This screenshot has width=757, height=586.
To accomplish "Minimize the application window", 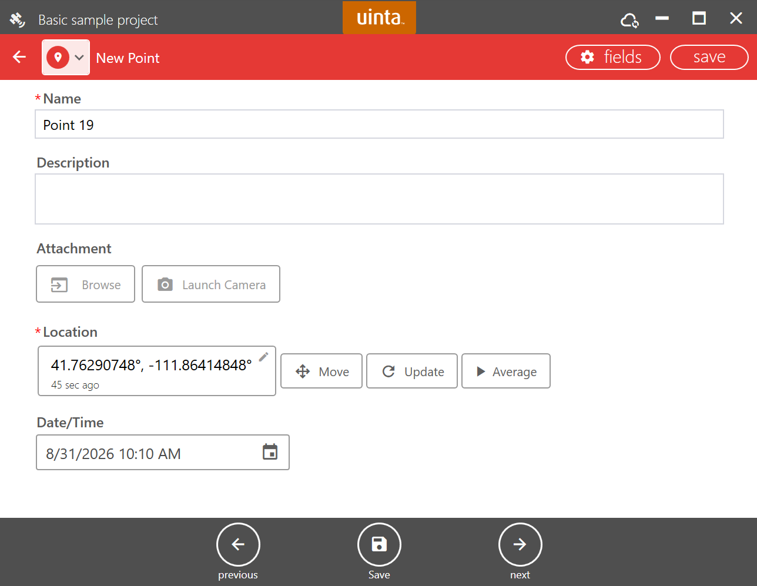I will (x=662, y=19).
